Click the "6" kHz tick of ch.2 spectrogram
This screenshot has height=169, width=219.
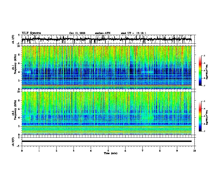[x=19, y=109]
